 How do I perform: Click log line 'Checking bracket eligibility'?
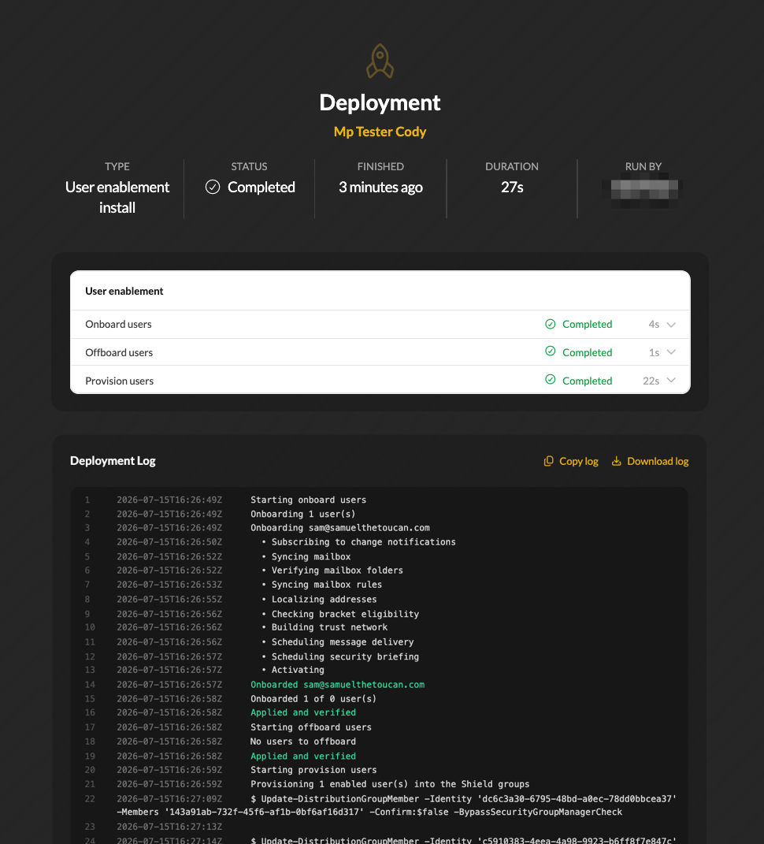pyautogui.click(x=345, y=614)
